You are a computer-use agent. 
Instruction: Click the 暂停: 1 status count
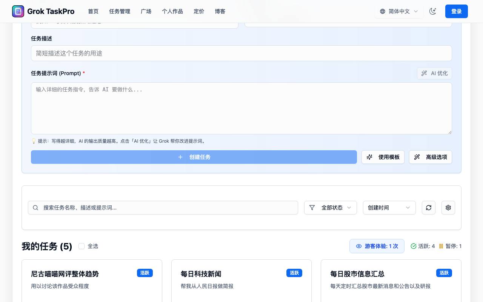454,246
